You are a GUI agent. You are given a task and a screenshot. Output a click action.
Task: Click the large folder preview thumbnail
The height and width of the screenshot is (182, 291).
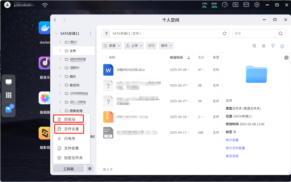tap(256, 74)
